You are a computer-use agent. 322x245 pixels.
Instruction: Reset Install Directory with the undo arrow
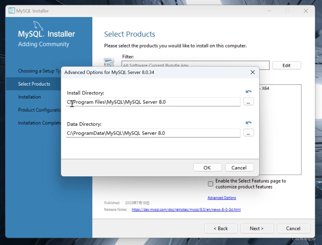click(x=248, y=92)
